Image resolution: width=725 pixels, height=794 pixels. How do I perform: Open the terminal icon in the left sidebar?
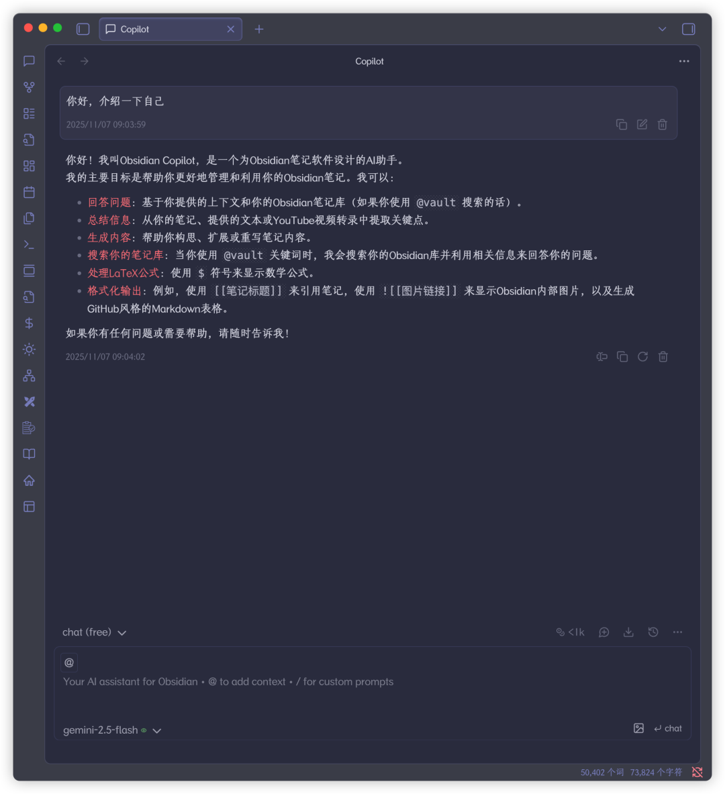[29, 244]
